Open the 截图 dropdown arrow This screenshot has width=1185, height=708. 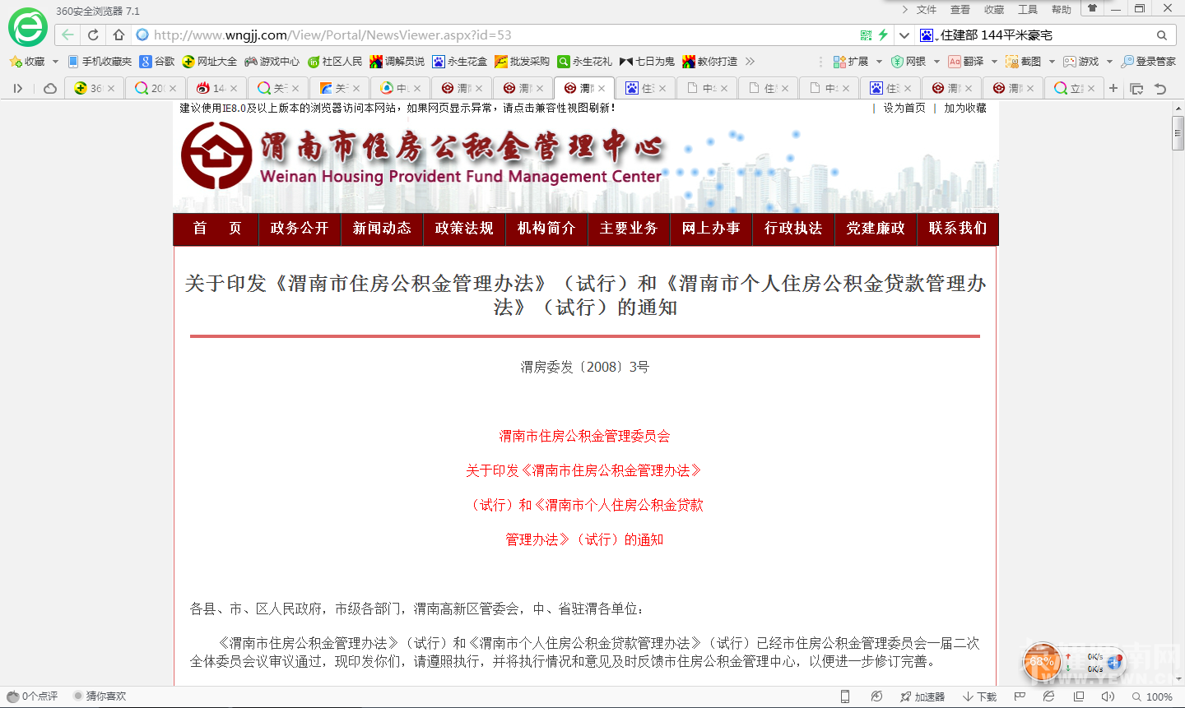[x=1051, y=61]
